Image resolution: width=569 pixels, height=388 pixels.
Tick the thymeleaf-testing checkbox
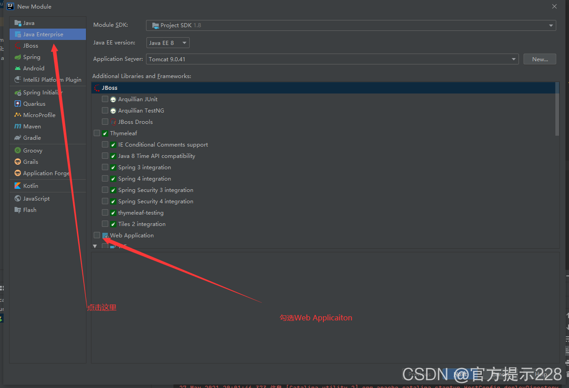[x=105, y=212]
